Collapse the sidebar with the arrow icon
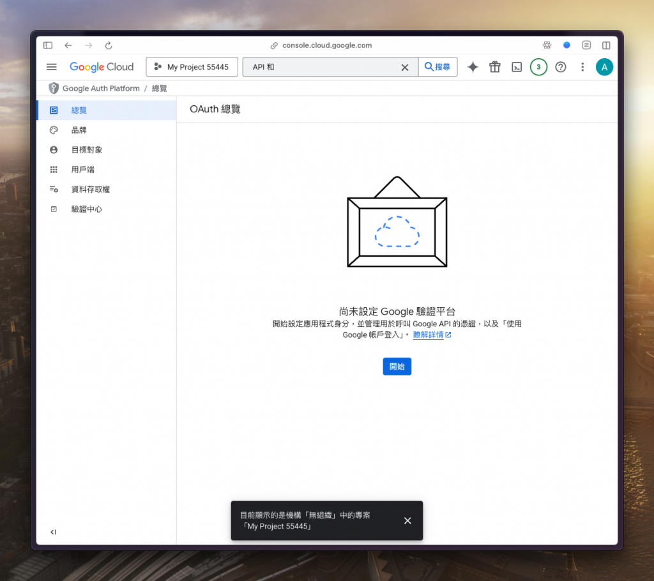Viewport: 654px width, 581px height. tap(54, 532)
